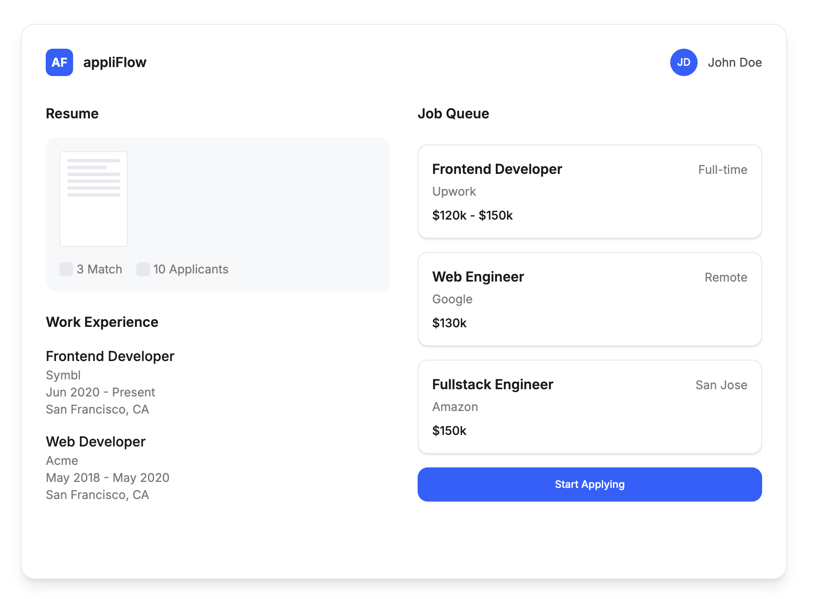Click the appliFlow brand name

point(115,62)
